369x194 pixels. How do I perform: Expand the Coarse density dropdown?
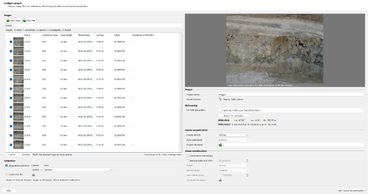click(x=234, y=135)
